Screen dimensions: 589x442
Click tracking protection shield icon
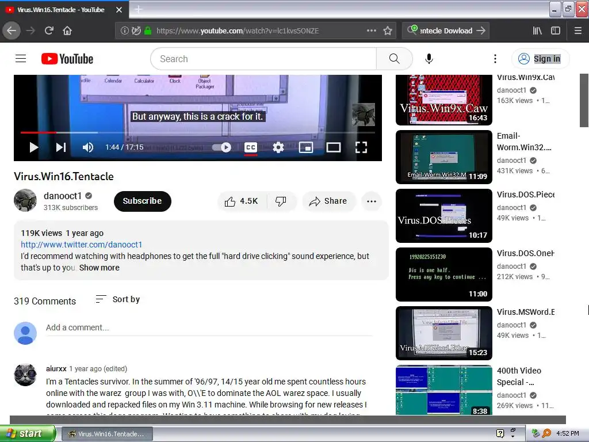(x=136, y=31)
